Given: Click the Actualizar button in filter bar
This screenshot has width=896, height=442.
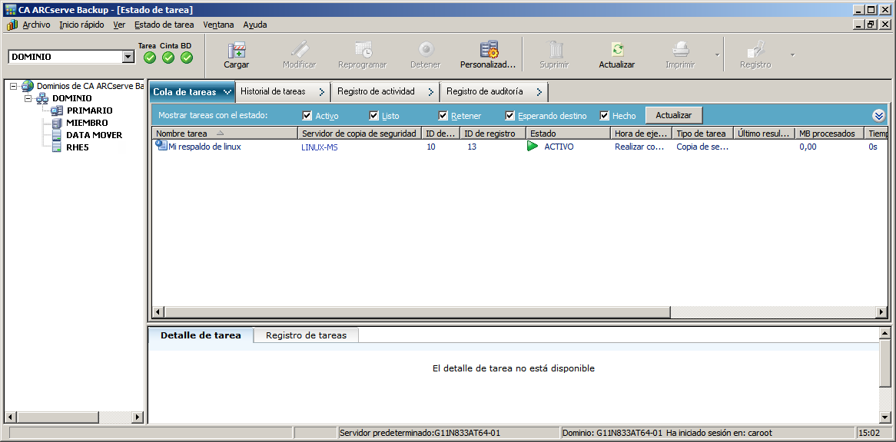Looking at the screenshot, I should 674,114.
